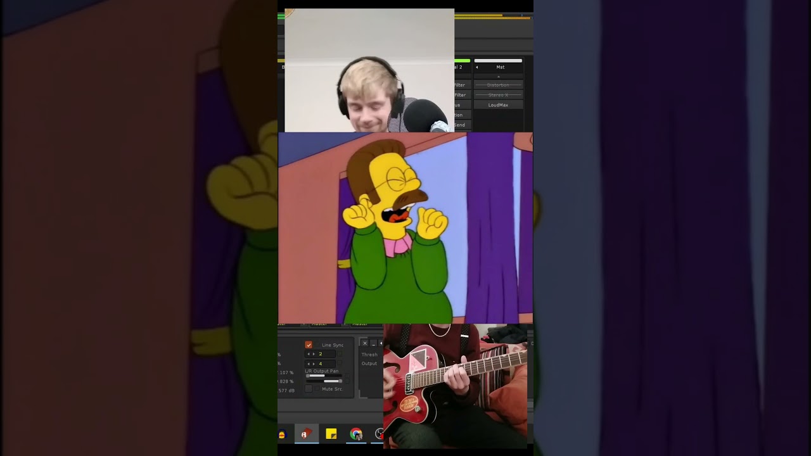Enable the bypassed Distortion effect

(x=499, y=85)
